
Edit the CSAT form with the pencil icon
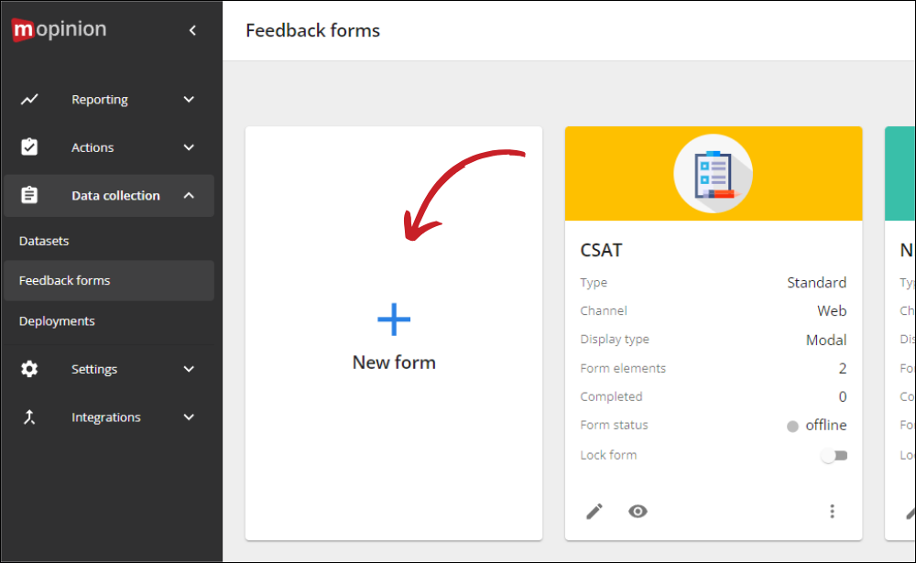click(594, 511)
